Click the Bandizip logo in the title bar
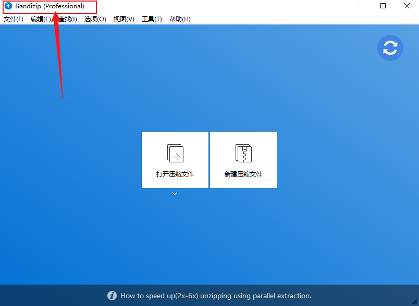Image resolution: width=419 pixels, height=306 pixels. coord(8,6)
